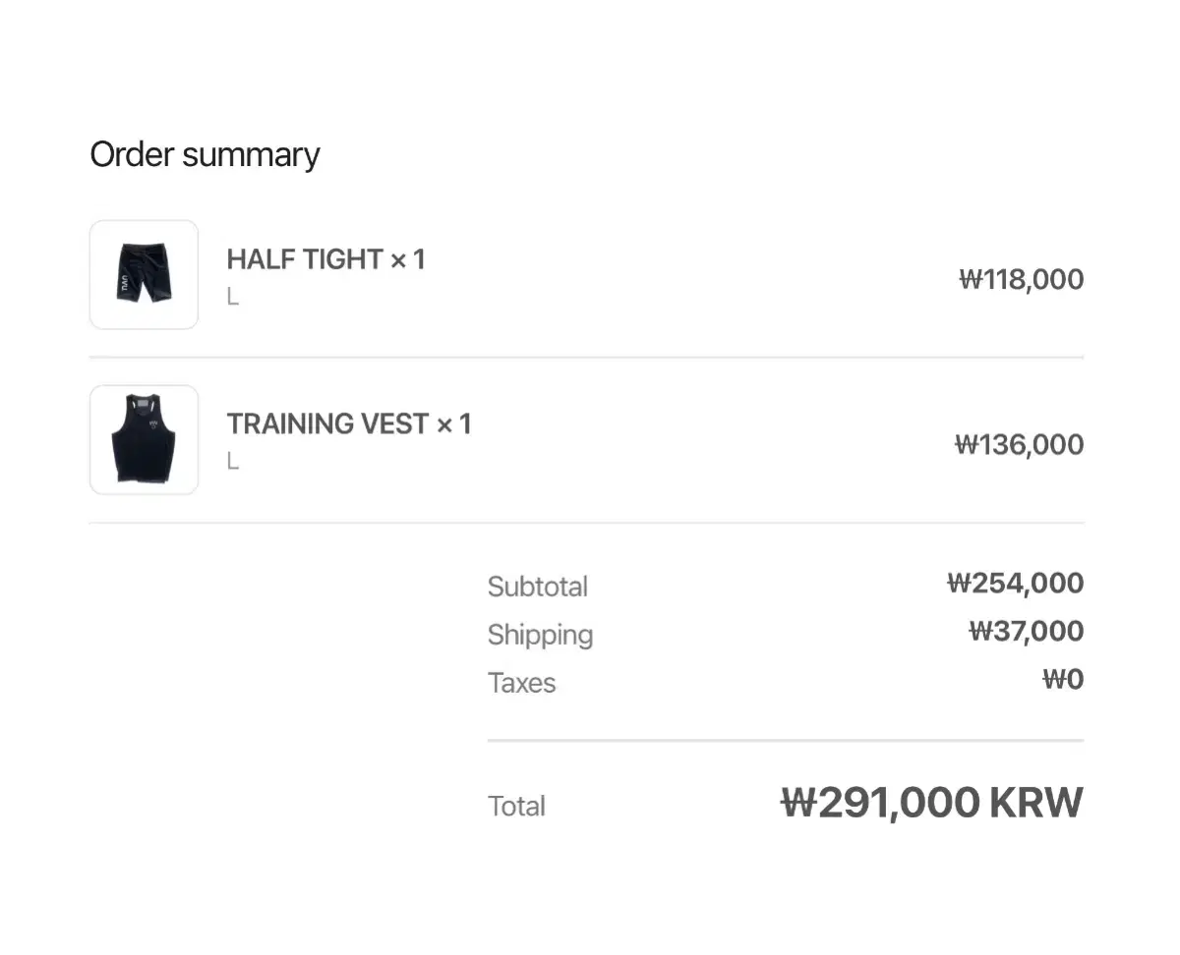Click the divider line below Training Vest row
The width and height of the screenshot is (1180, 955).
click(x=586, y=523)
